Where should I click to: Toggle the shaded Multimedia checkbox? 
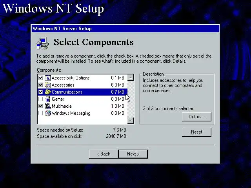coord(41,106)
